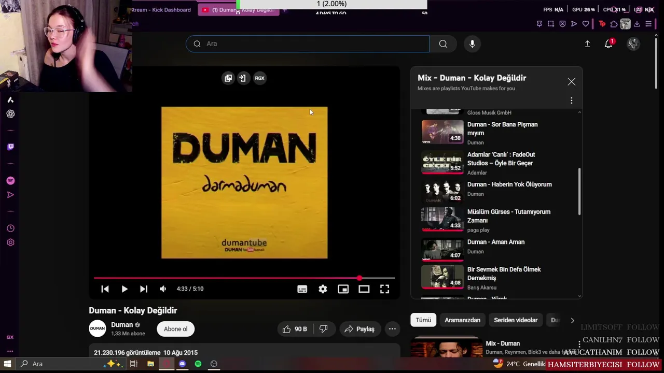Image resolution: width=664 pixels, height=373 pixels.
Task: Open sidebar three-dot setup menu
Action: (x=10, y=351)
